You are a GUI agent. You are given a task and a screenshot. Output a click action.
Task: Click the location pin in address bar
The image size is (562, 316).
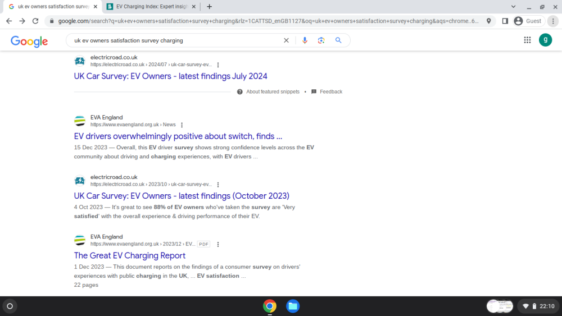(488, 21)
